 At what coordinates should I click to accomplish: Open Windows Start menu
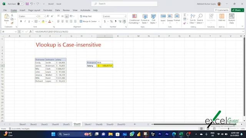(x=53, y=134)
